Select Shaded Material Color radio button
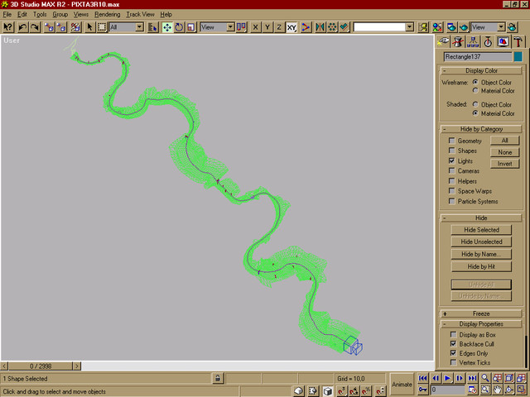 [475, 113]
